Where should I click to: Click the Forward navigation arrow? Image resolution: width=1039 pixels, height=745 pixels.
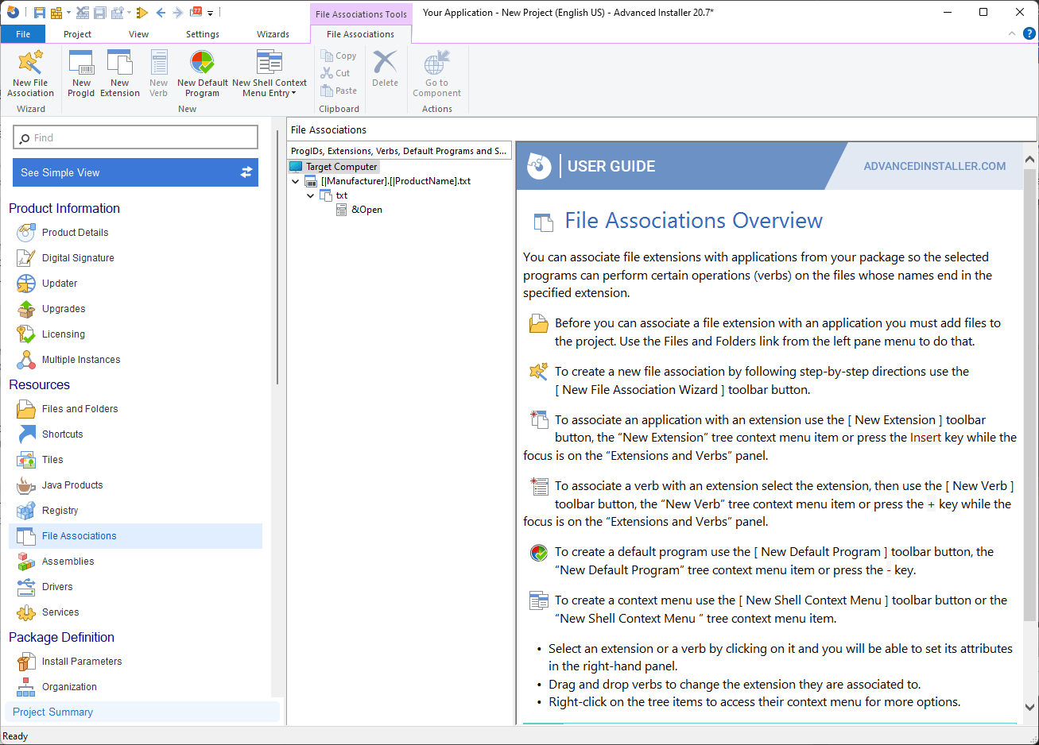coord(178,13)
